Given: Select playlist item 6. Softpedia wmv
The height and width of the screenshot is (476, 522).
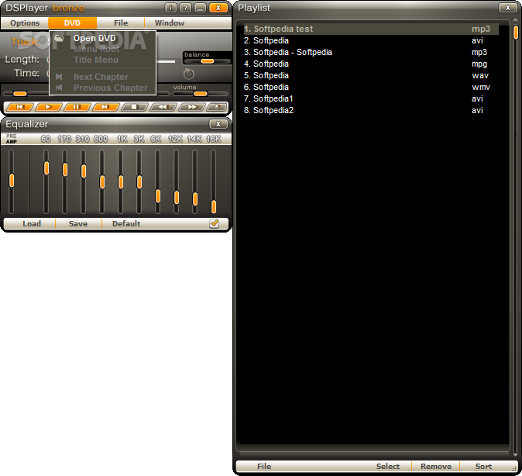Looking at the screenshot, I should click(x=371, y=88).
